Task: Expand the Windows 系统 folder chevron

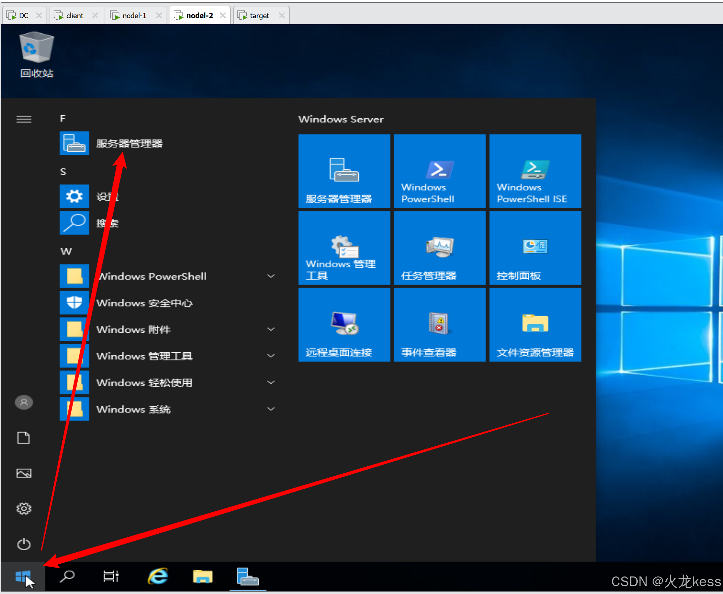Action: (271, 409)
